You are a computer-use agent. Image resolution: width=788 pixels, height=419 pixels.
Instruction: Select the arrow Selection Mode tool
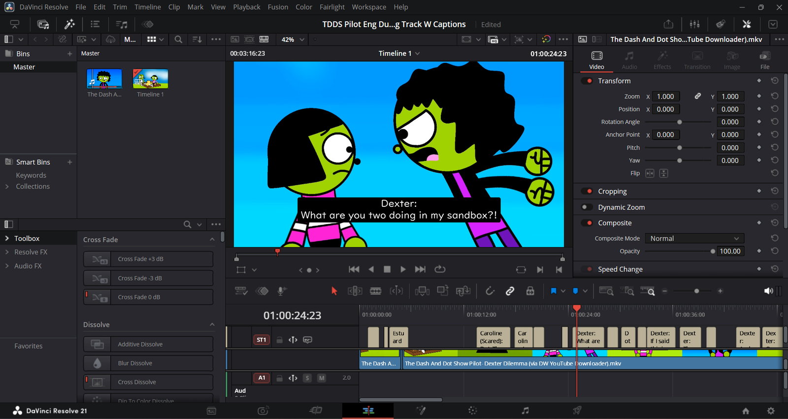pos(334,291)
